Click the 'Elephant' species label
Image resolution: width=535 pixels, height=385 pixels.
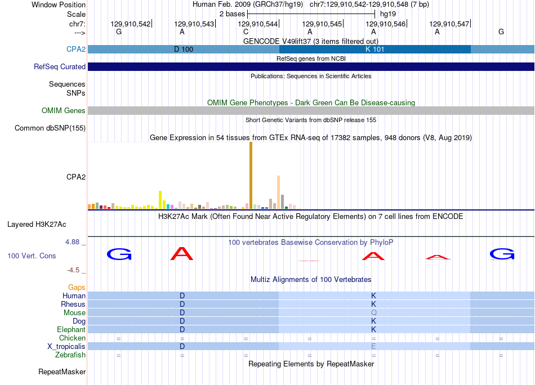coord(71,329)
